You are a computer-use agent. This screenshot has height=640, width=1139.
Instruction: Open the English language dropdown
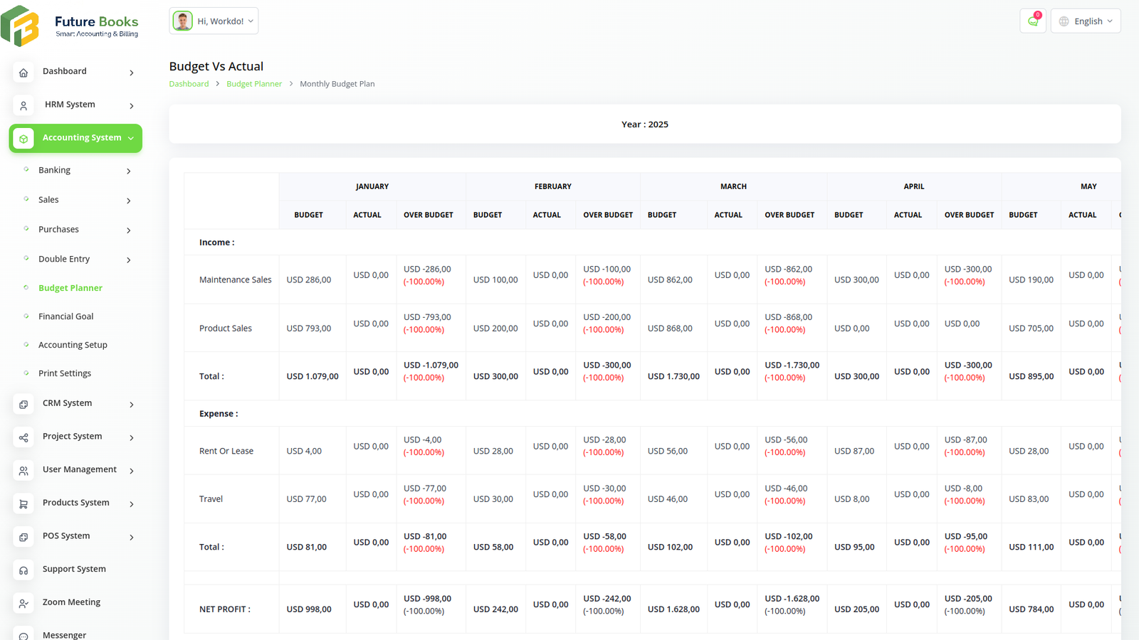(1085, 21)
